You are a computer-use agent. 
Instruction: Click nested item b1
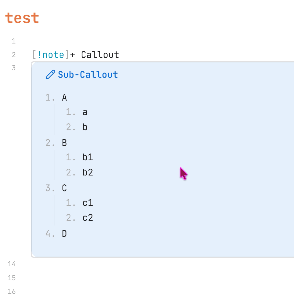[88, 157]
